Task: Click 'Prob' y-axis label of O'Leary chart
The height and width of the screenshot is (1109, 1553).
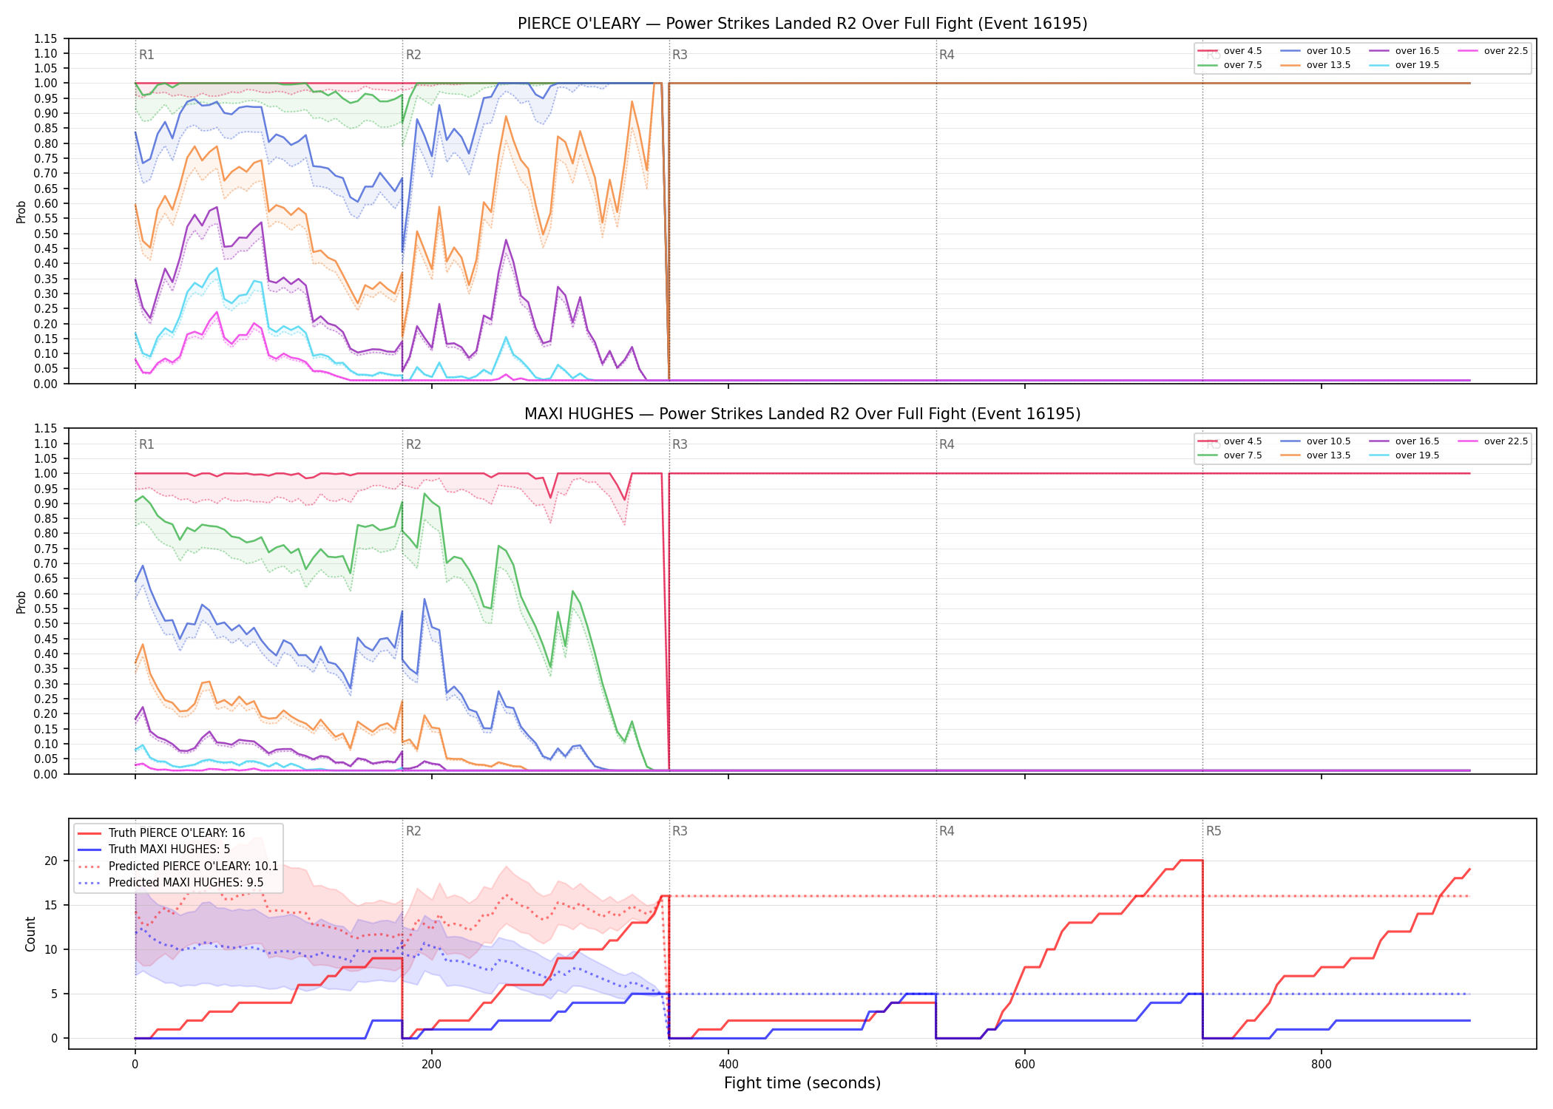Action: tap(21, 211)
